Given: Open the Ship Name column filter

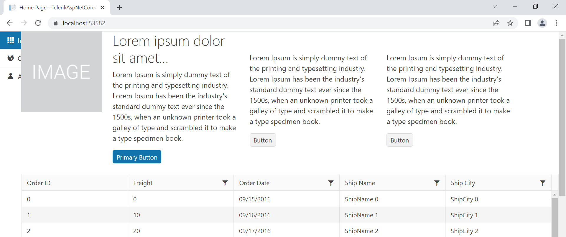Looking at the screenshot, I should click(437, 183).
